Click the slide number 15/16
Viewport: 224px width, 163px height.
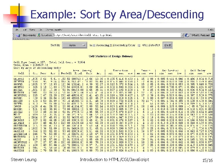coord(208,160)
